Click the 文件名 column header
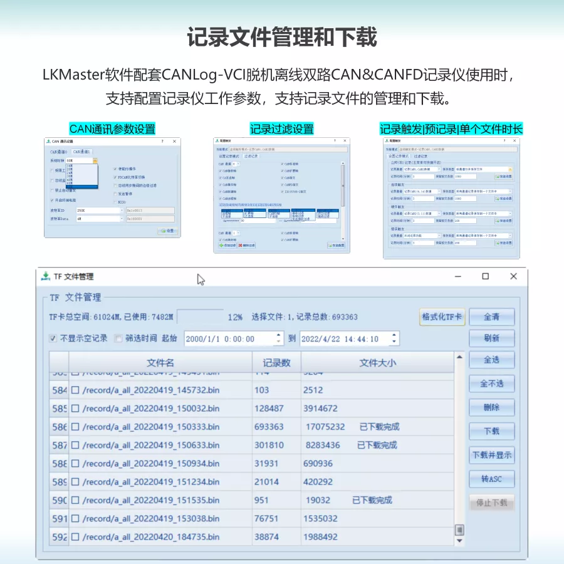 click(x=160, y=363)
